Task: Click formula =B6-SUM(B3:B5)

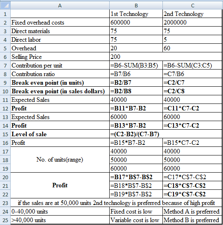Action: (136, 65)
